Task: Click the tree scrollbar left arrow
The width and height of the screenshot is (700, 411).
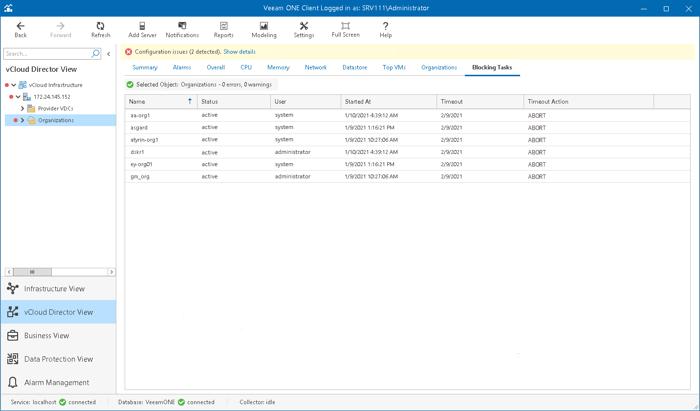Action: [9, 272]
